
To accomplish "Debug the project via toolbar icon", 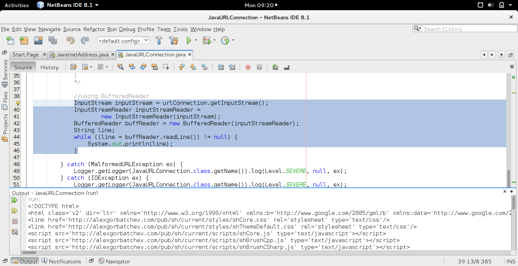I will point(207,40).
